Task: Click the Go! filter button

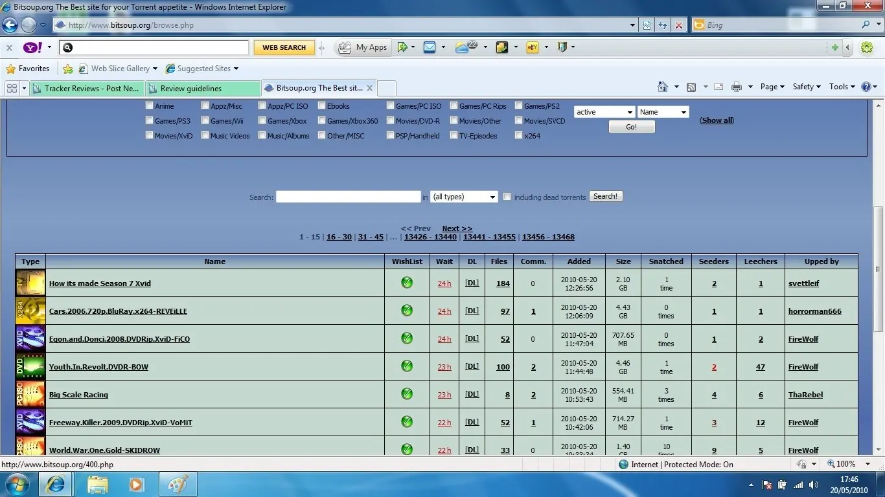Action: point(632,127)
